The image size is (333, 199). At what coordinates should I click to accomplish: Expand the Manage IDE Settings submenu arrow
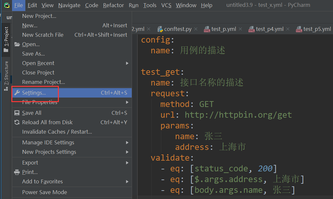click(x=127, y=142)
